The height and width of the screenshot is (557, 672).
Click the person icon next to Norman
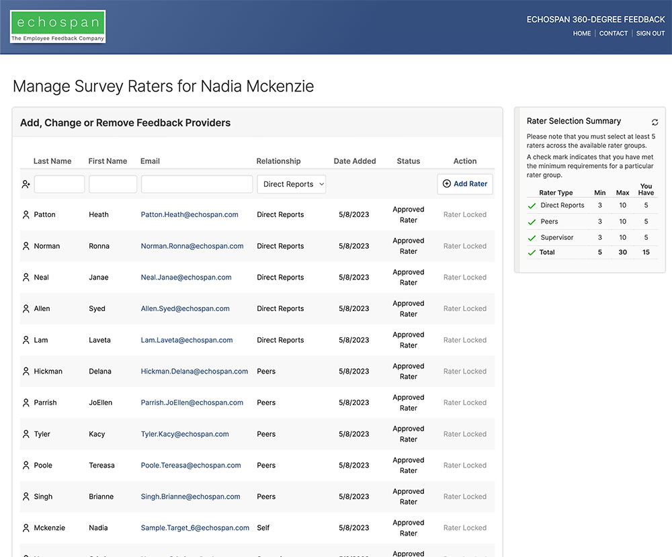coord(26,246)
